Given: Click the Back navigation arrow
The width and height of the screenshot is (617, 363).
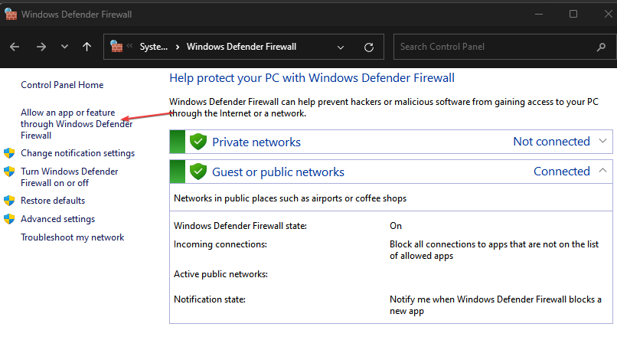Looking at the screenshot, I should (x=15, y=47).
